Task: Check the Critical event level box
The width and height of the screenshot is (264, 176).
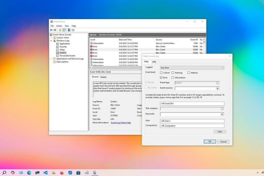Action: click(161, 73)
